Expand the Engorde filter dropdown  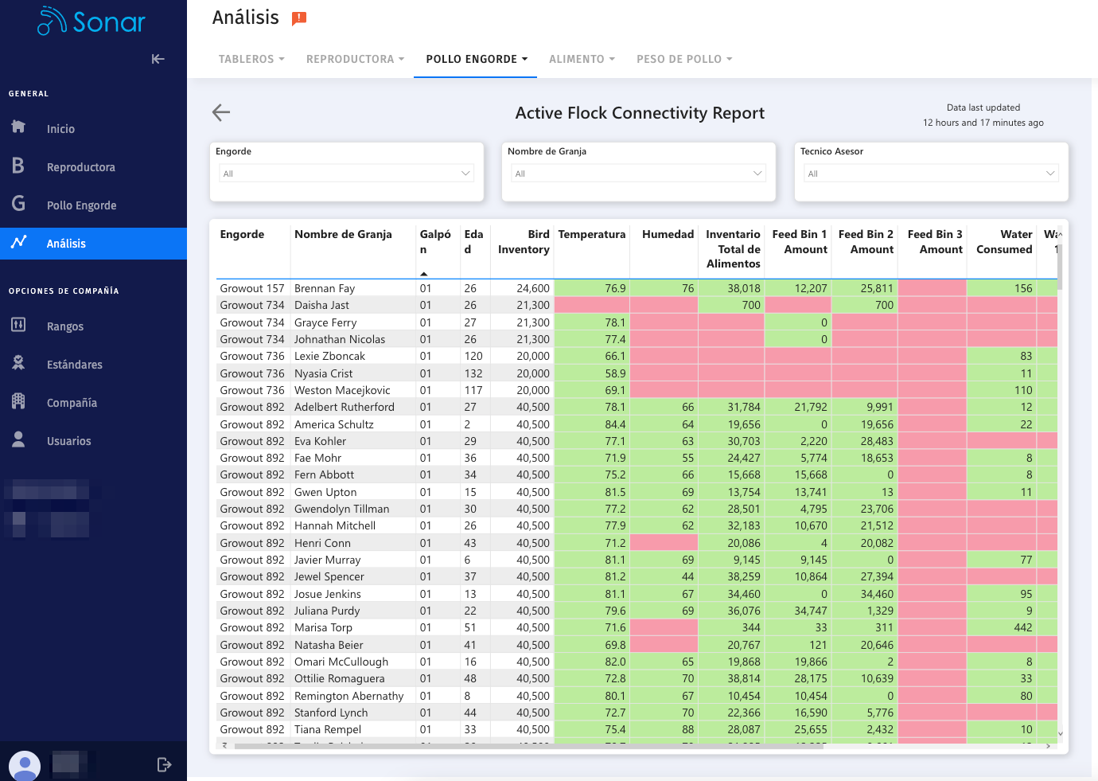coord(346,174)
